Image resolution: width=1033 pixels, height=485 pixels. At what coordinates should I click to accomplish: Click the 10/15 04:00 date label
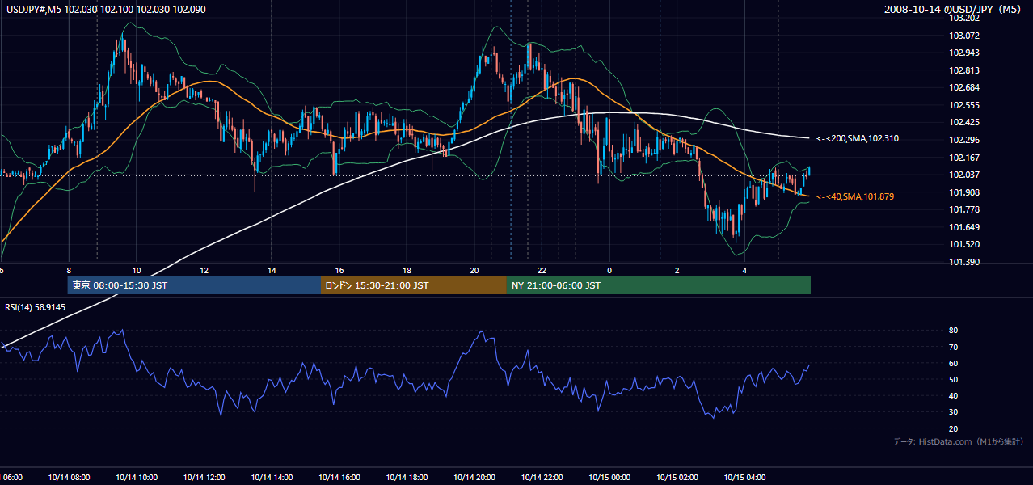click(745, 477)
